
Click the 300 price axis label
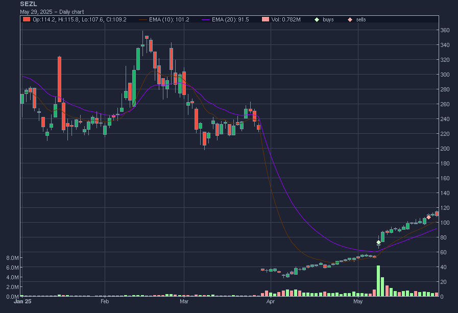coord(445,75)
